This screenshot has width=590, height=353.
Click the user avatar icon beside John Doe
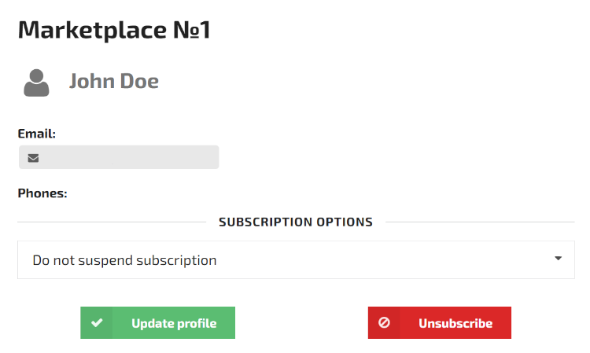click(x=36, y=83)
